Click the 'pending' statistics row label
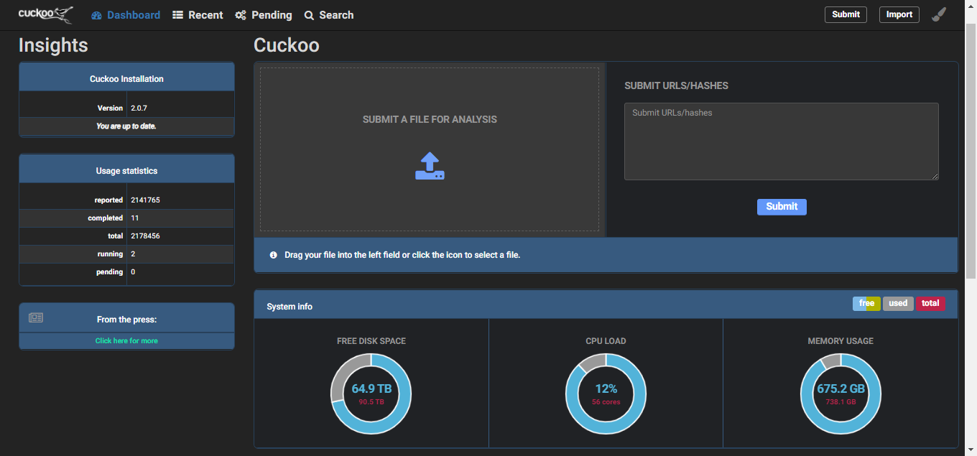The image size is (977, 456). click(110, 272)
